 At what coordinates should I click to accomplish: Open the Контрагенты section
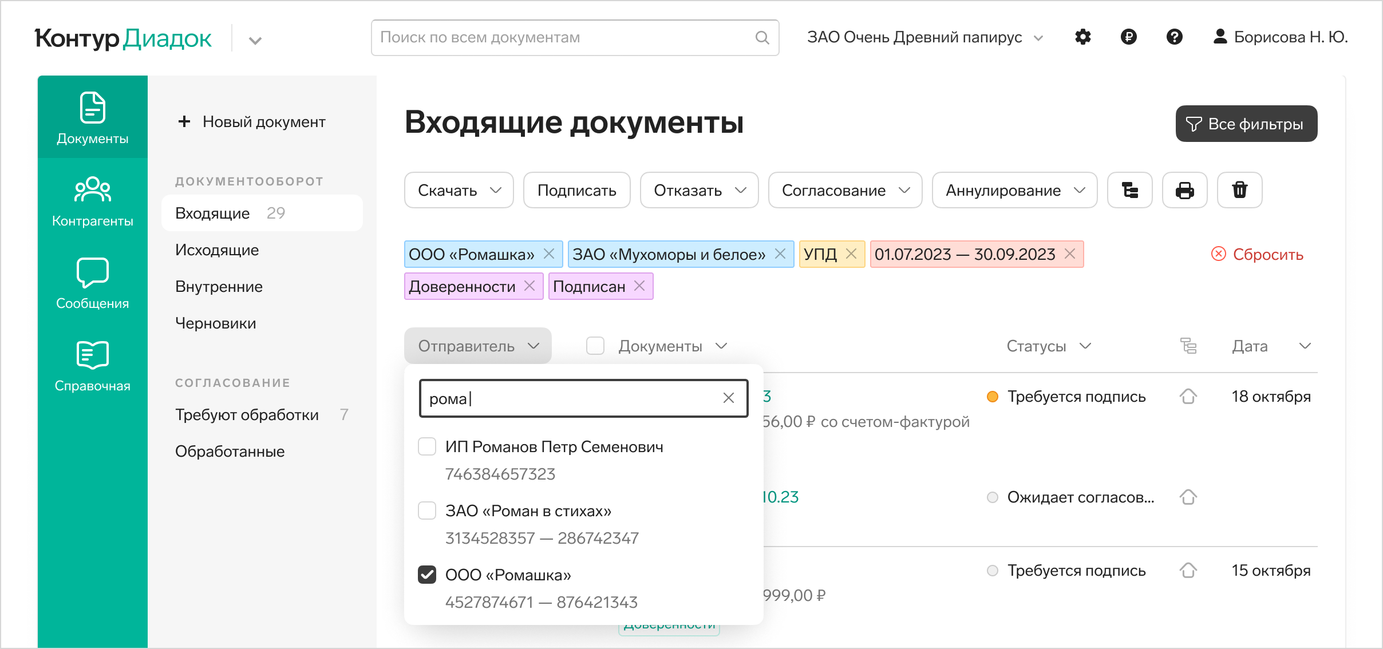click(93, 201)
